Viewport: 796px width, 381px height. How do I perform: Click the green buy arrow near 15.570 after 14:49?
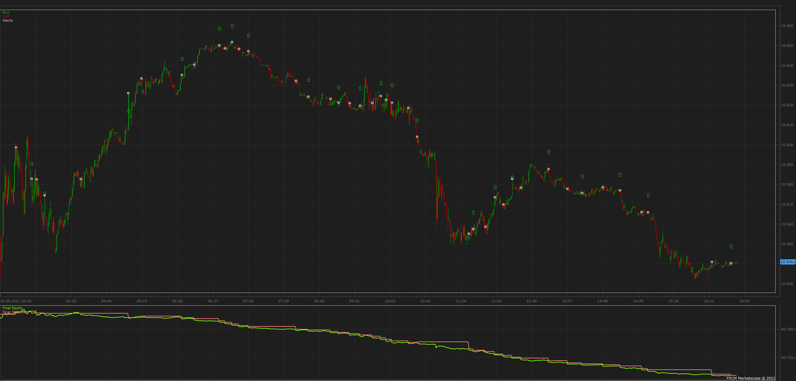648,195
